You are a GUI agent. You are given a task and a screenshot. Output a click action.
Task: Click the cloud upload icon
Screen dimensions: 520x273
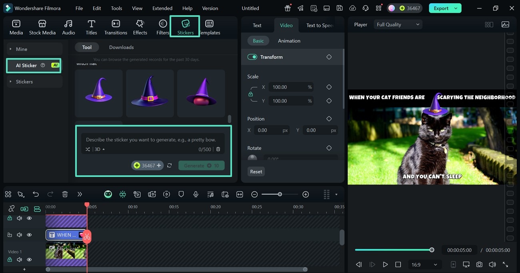tap(352, 8)
